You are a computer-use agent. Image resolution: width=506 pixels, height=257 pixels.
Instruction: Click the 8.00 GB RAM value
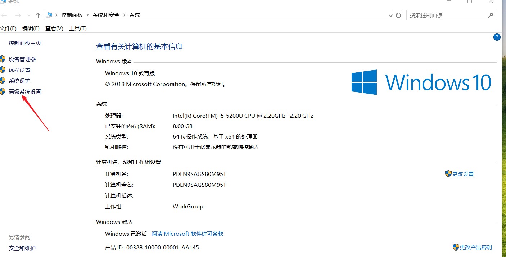(x=183, y=126)
